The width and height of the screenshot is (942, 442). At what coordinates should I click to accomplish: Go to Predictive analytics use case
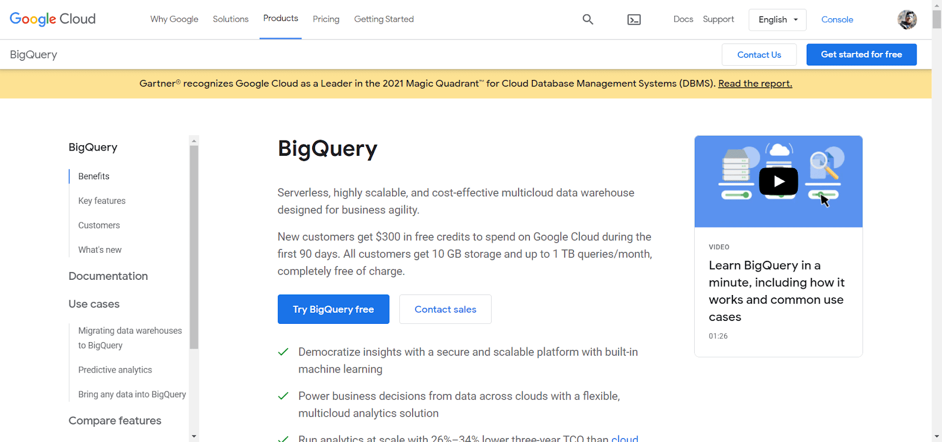tap(115, 370)
